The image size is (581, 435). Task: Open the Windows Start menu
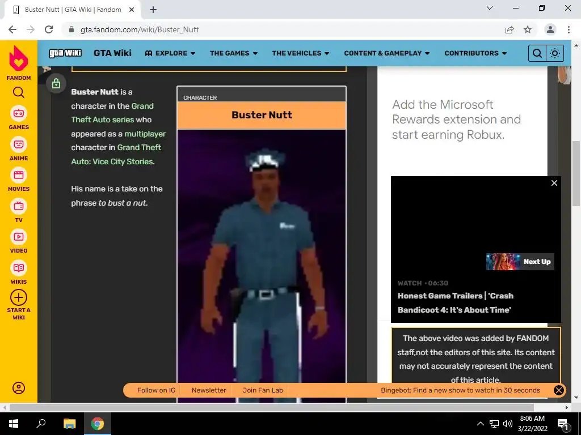tap(14, 424)
